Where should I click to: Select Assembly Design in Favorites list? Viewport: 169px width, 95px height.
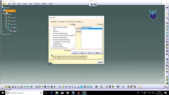(x=86, y=27)
